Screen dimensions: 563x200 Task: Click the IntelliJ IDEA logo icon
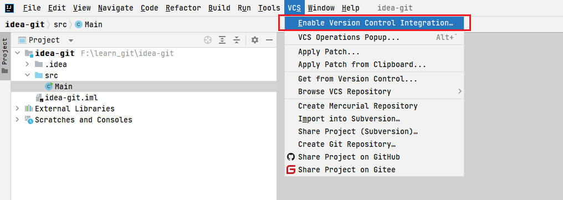pyautogui.click(x=9, y=8)
